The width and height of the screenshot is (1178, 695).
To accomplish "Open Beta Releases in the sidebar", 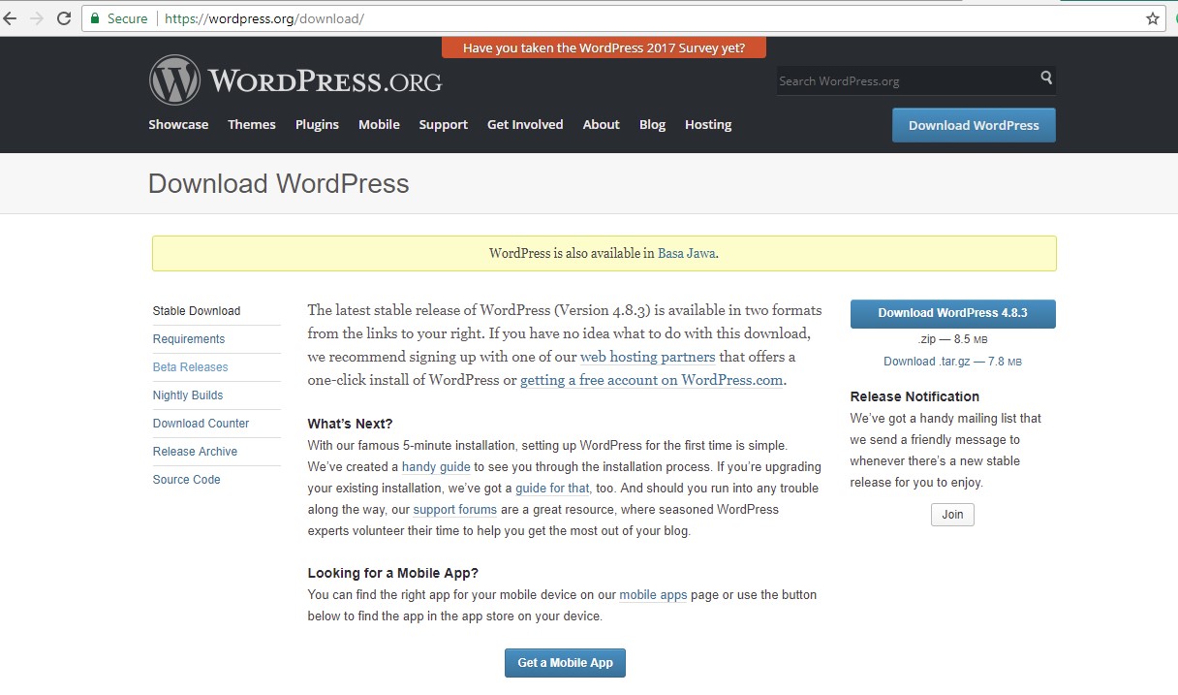I will click(x=191, y=367).
